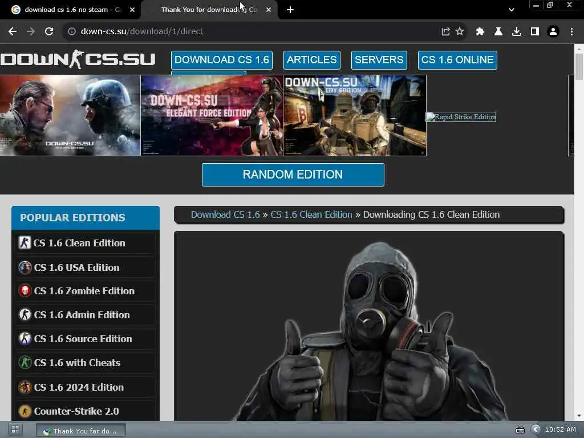
Task: Open Counter-Strike 2.0 in sidebar
Action: 86,411
